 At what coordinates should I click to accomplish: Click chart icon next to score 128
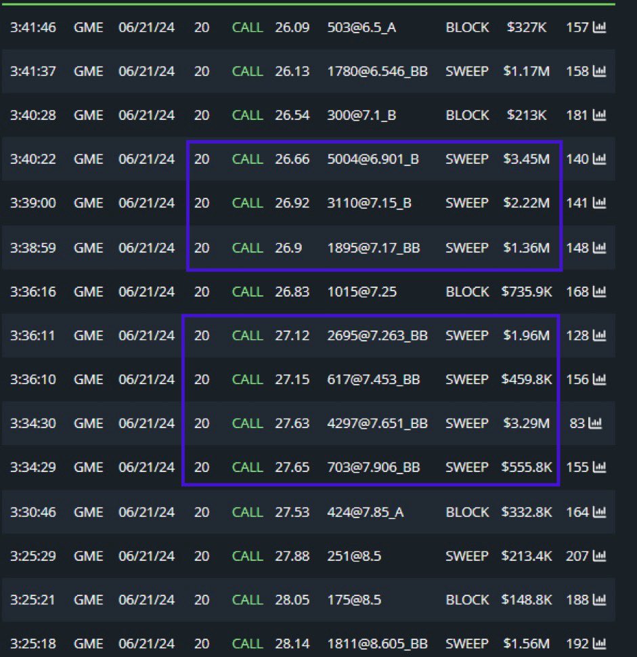(x=599, y=336)
